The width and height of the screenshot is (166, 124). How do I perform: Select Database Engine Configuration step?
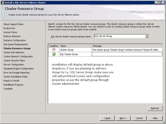tap(19, 68)
